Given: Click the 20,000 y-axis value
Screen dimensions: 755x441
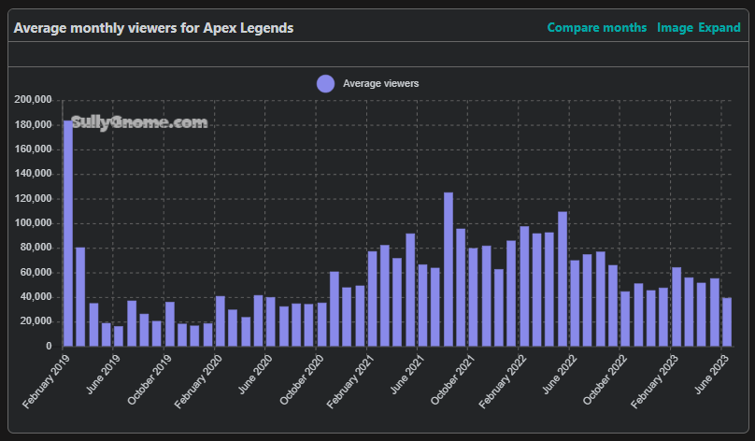Looking at the screenshot, I should (x=36, y=321).
